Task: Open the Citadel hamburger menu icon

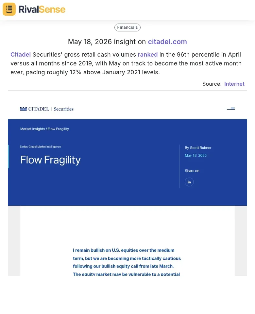Action: (x=231, y=109)
